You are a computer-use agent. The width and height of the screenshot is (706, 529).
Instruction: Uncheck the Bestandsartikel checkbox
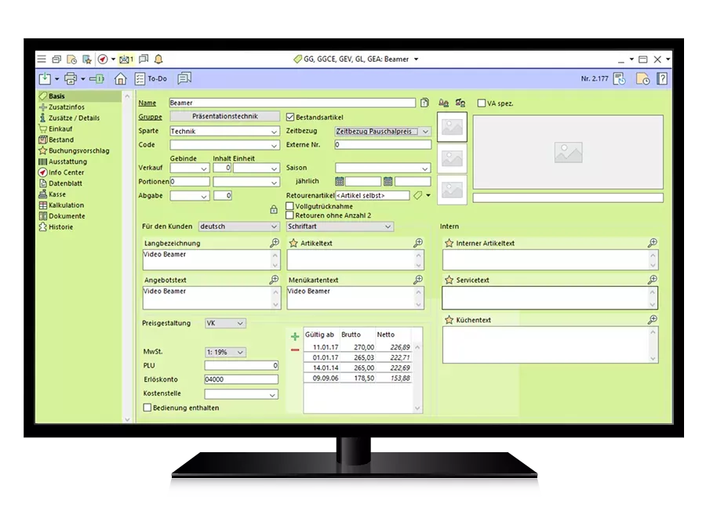click(290, 118)
